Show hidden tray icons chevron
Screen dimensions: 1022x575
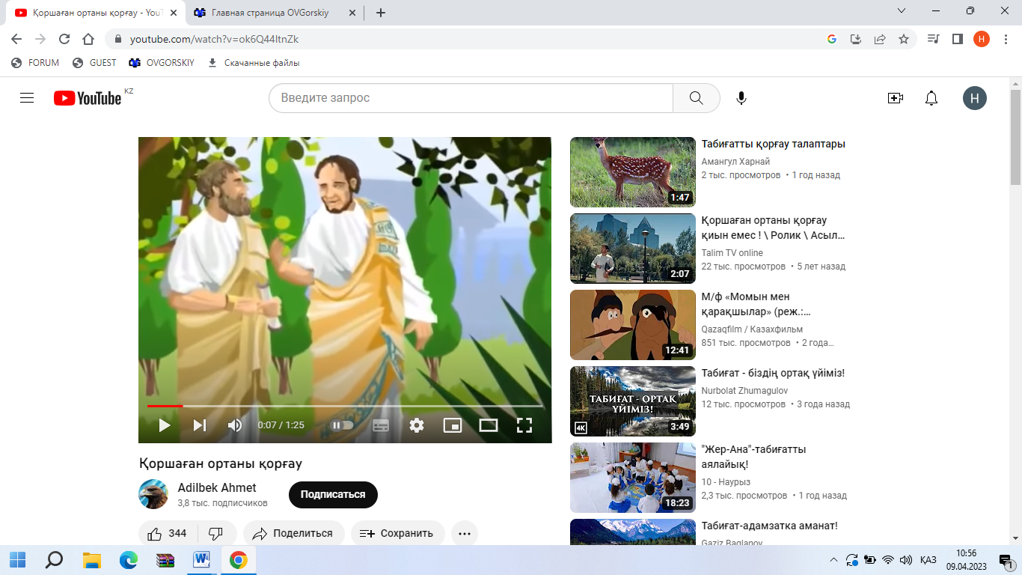coord(834,560)
